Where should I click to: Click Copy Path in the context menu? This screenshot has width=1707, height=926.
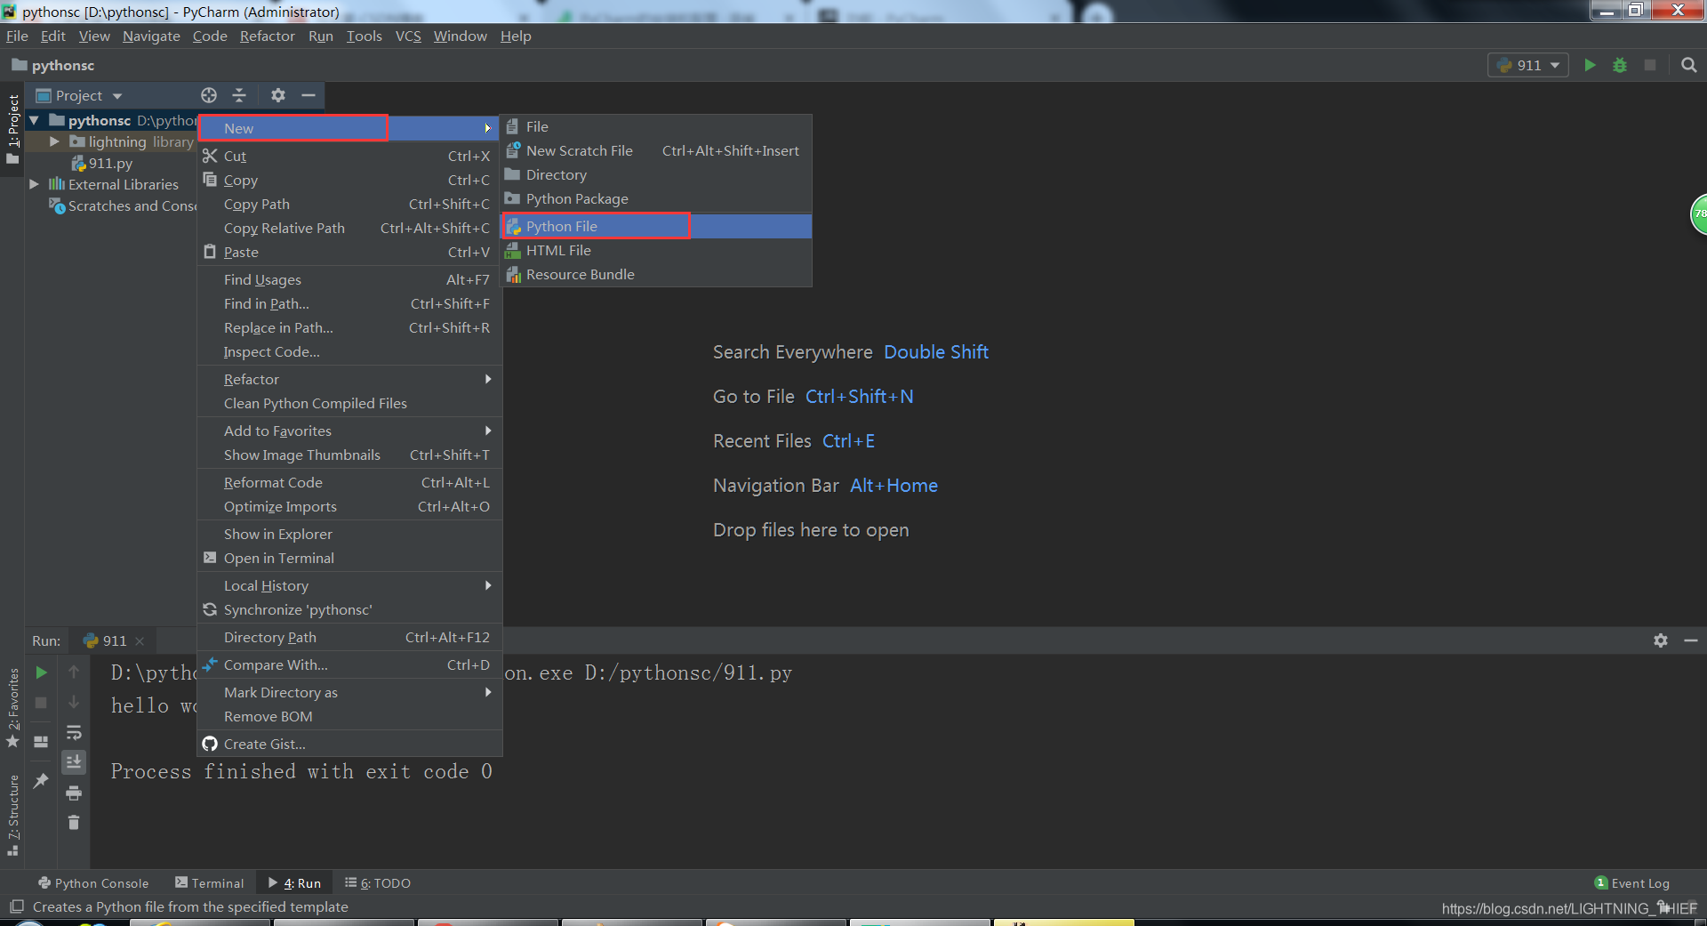349,204
